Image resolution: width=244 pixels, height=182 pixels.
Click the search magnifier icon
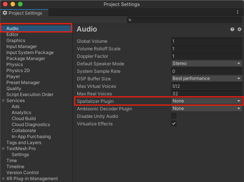(130, 20)
